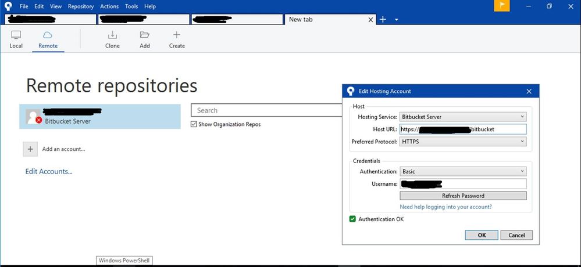Click the Add folder icon
Screen dimensions: 581x267
(x=144, y=35)
